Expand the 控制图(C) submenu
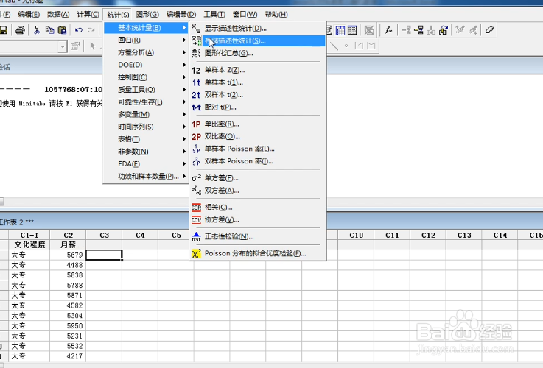 (x=146, y=77)
